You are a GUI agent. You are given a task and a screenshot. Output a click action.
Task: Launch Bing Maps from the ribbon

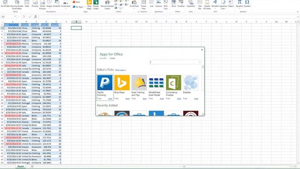(x=89, y=5)
